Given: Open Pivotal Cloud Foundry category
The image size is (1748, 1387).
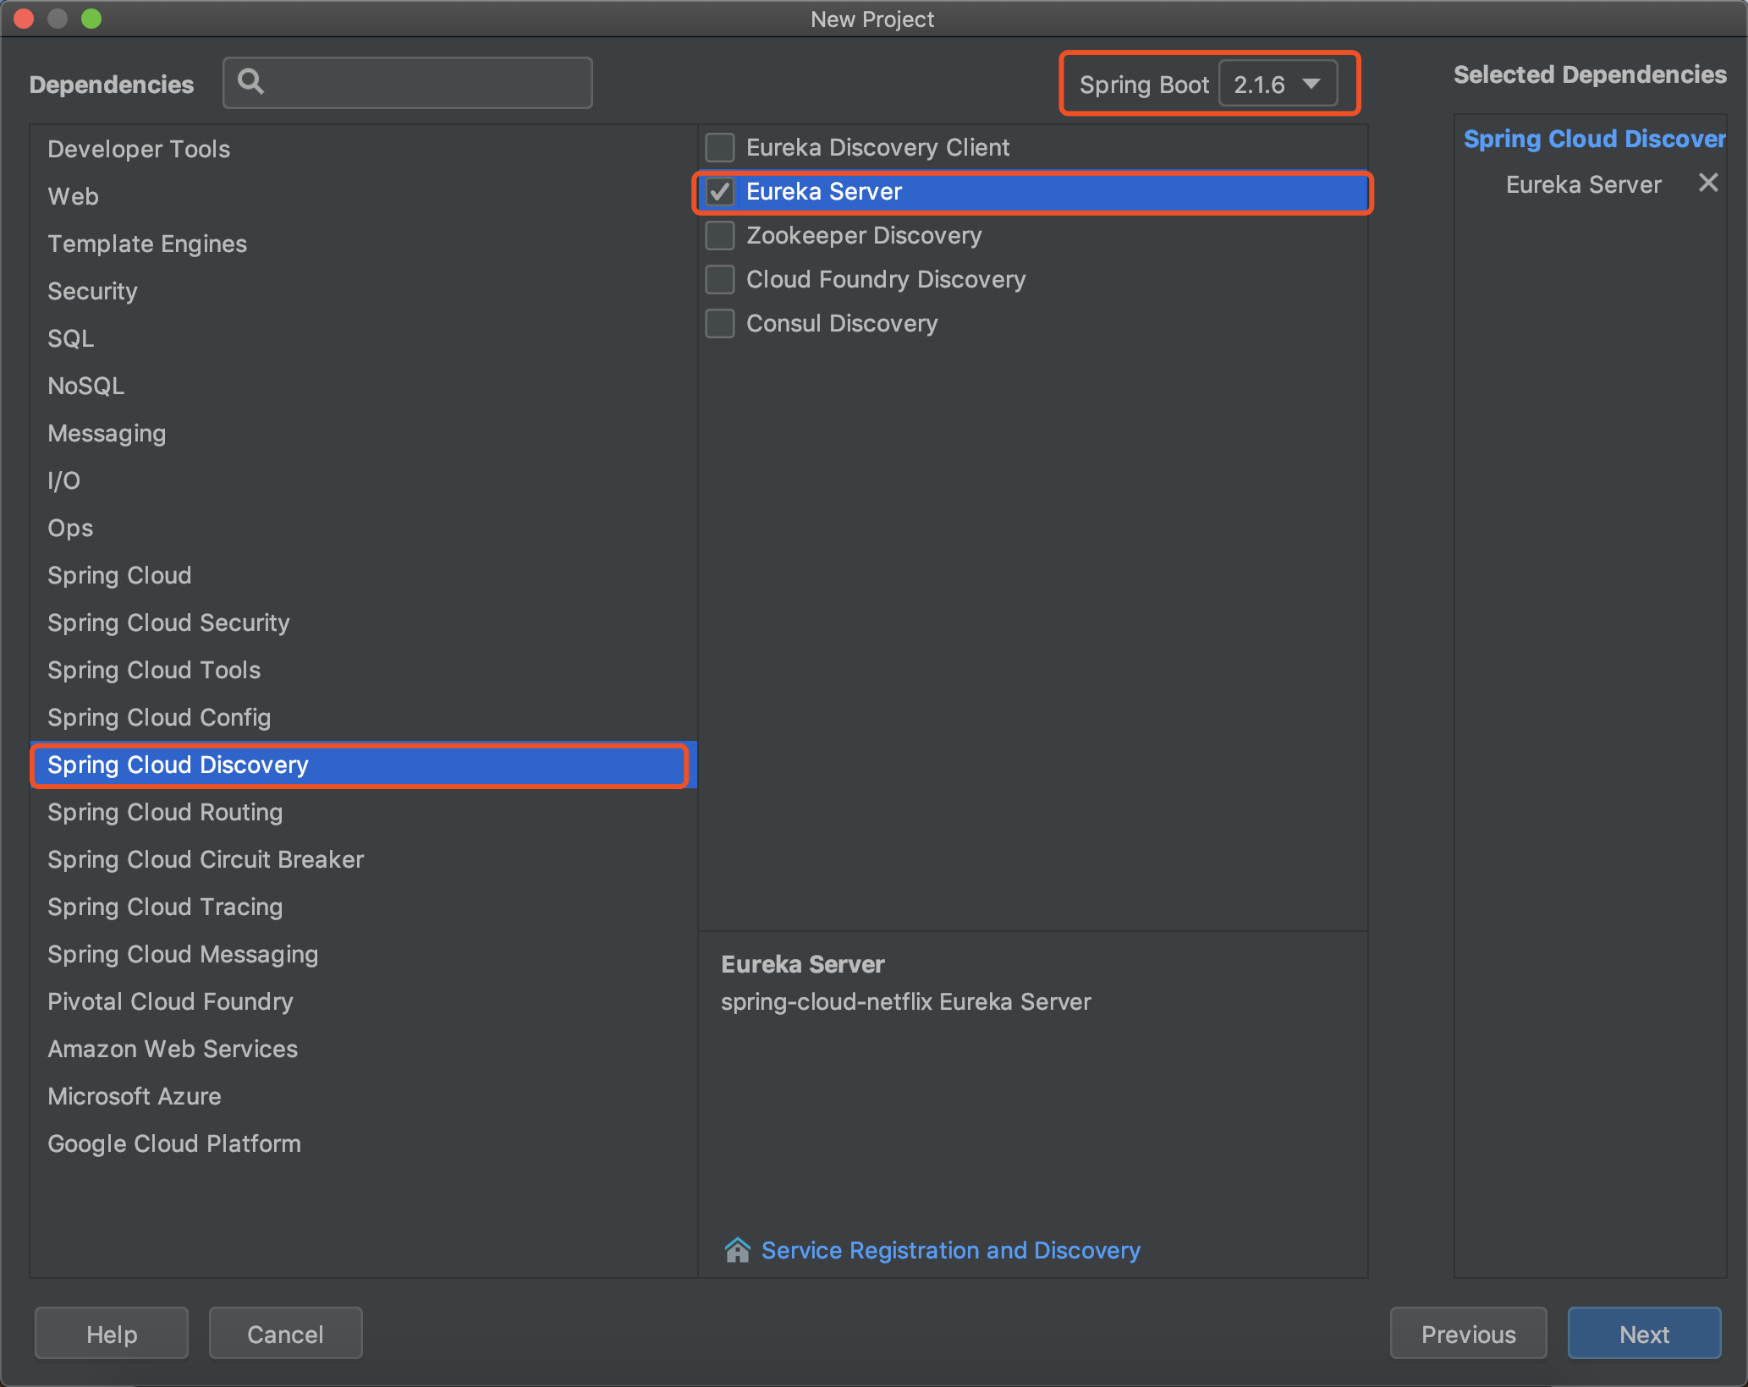Looking at the screenshot, I should tap(363, 1001).
